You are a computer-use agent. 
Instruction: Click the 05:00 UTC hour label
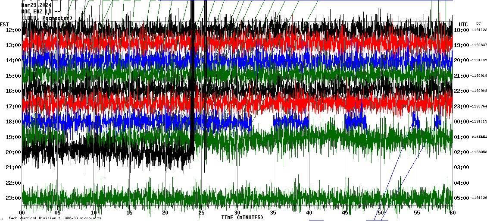pos(461,198)
